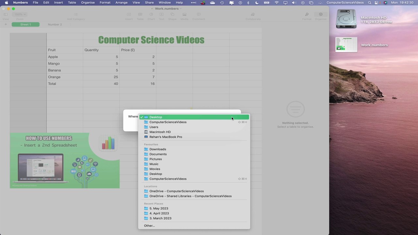The width and height of the screenshot is (418, 235).
Task: Click the Shape toolbar icon
Action: tap(172, 14)
